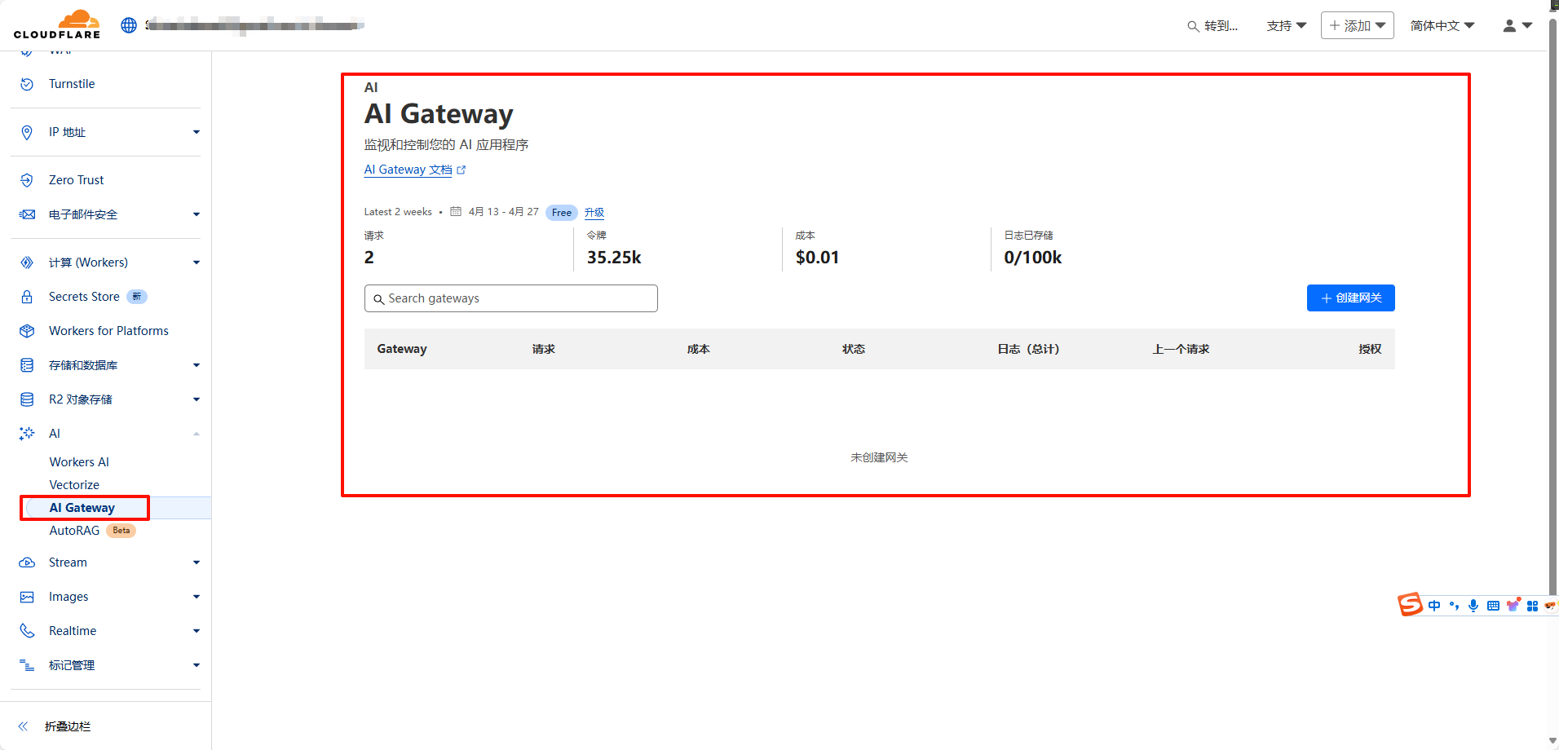The image size is (1559, 750).
Task: Click the Stream cloud icon
Action: point(27,562)
